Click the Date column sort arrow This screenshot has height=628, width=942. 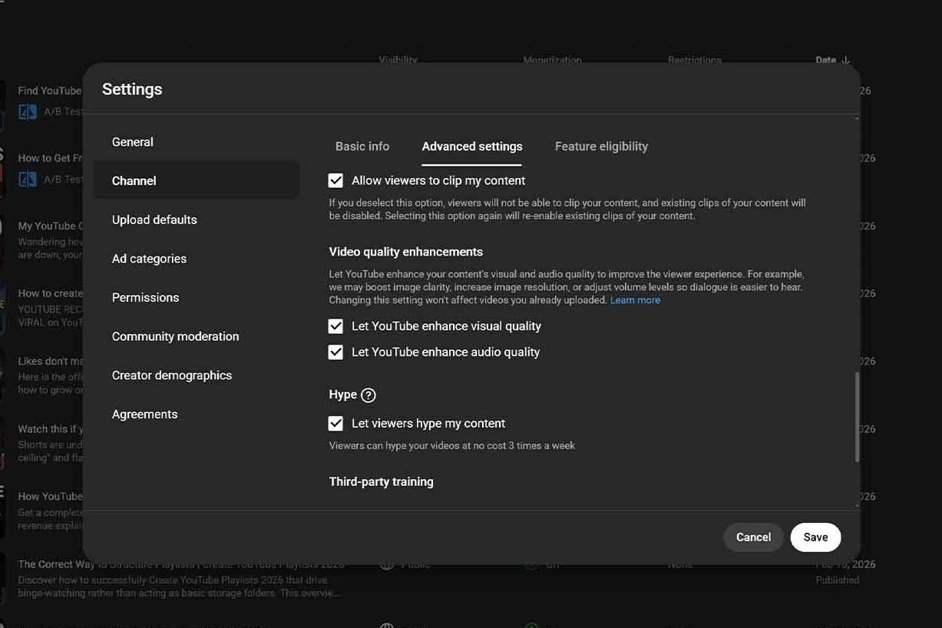pyautogui.click(x=845, y=60)
